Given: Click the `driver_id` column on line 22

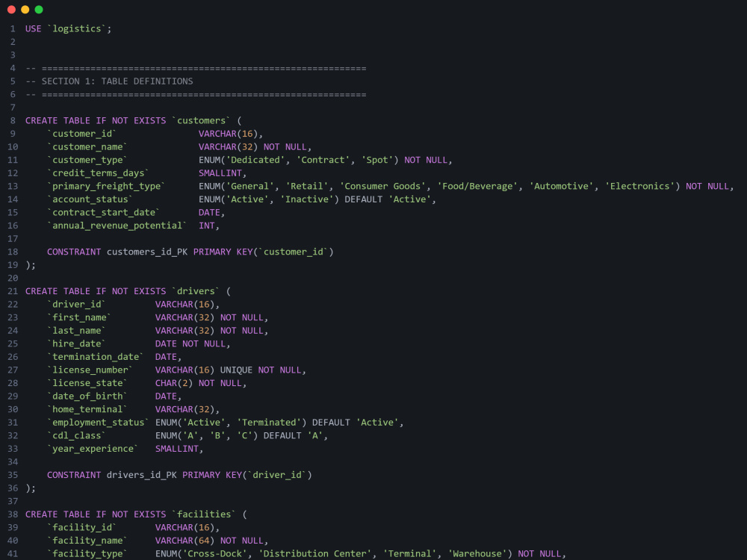Looking at the screenshot, I should [77, 305].
